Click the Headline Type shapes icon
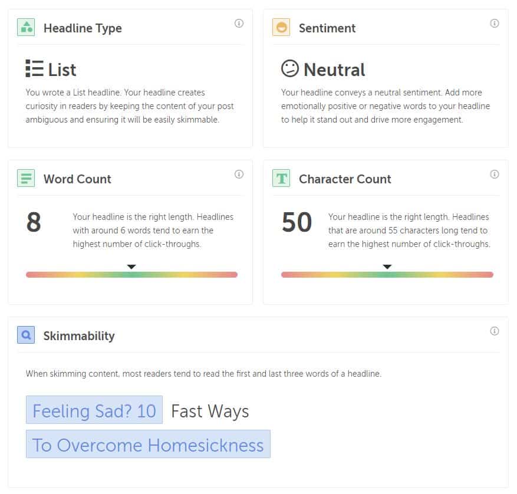Image resolution: width=517 pixels, height=494 pixels. (x=26, y=27)
